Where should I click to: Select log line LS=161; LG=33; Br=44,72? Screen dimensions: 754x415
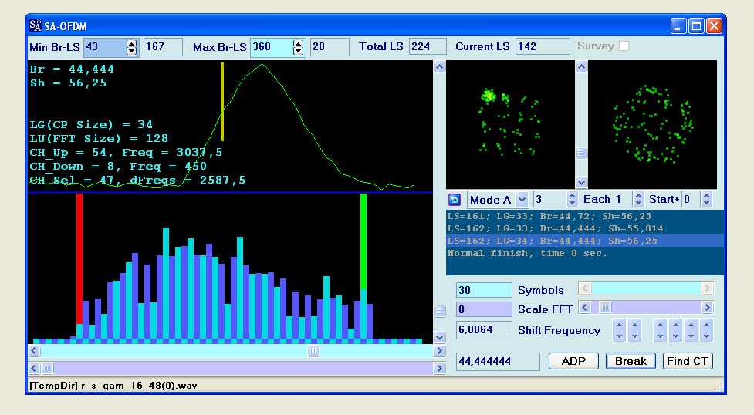(552, 217)
